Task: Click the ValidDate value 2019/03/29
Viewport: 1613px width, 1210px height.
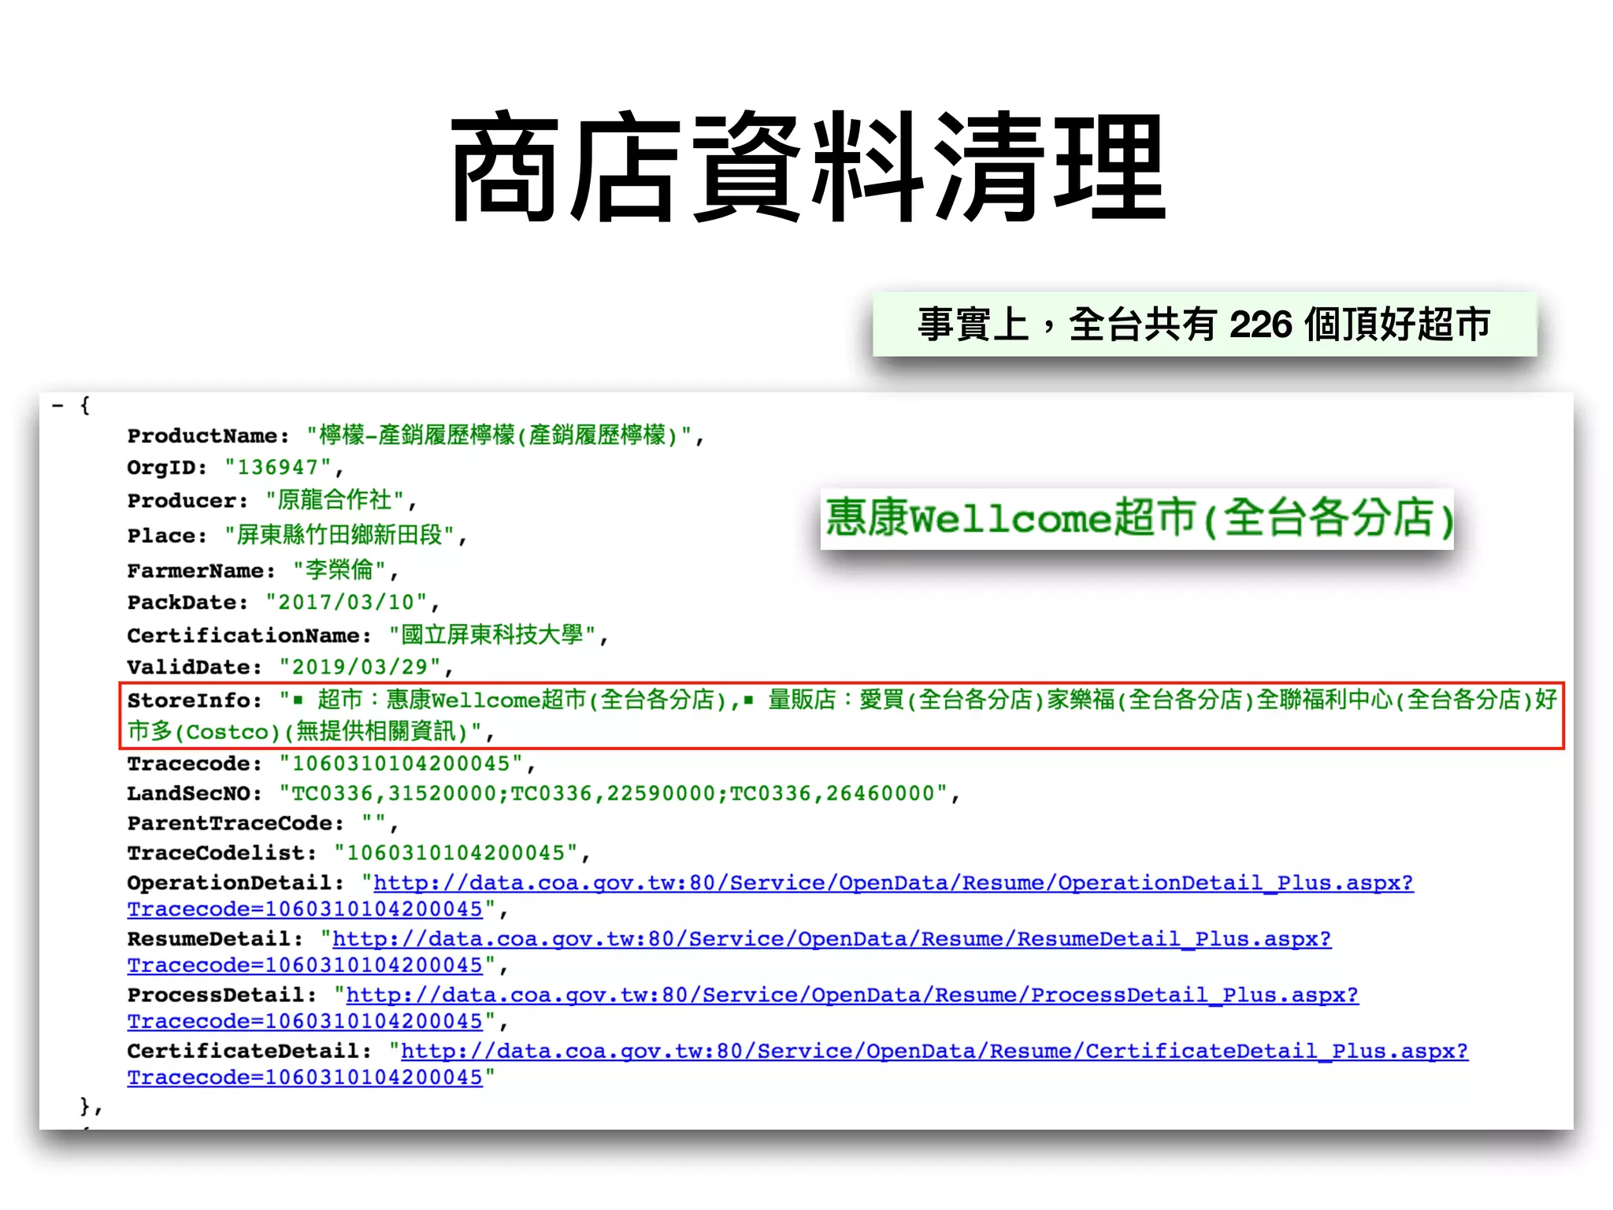Action: [360, 667]
